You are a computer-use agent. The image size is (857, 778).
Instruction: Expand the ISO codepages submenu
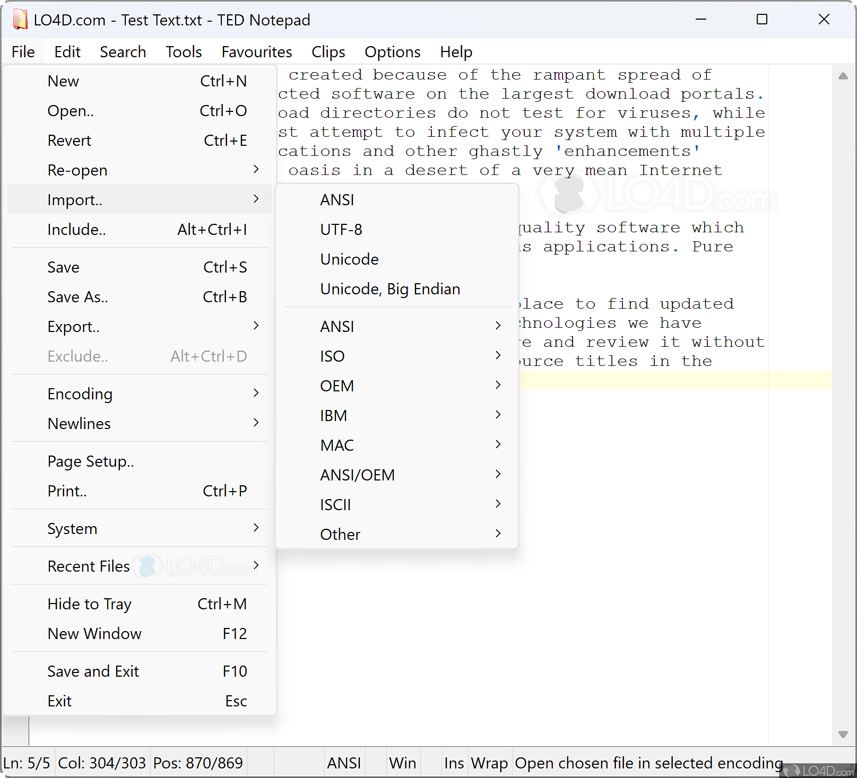[x=397, y=356]
